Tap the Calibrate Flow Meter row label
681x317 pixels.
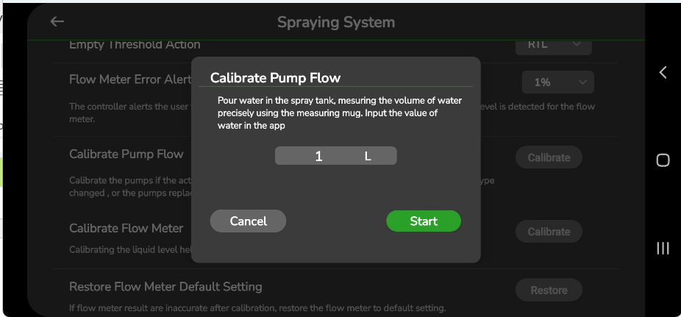click(x=126, y=228)
